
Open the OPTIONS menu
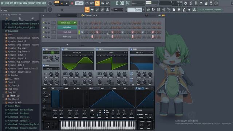[x=31, y=3]
